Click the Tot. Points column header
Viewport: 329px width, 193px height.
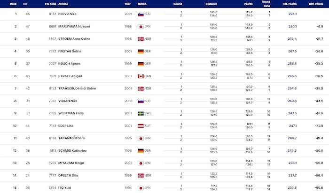pyautogui.click(x=289, y=4)
